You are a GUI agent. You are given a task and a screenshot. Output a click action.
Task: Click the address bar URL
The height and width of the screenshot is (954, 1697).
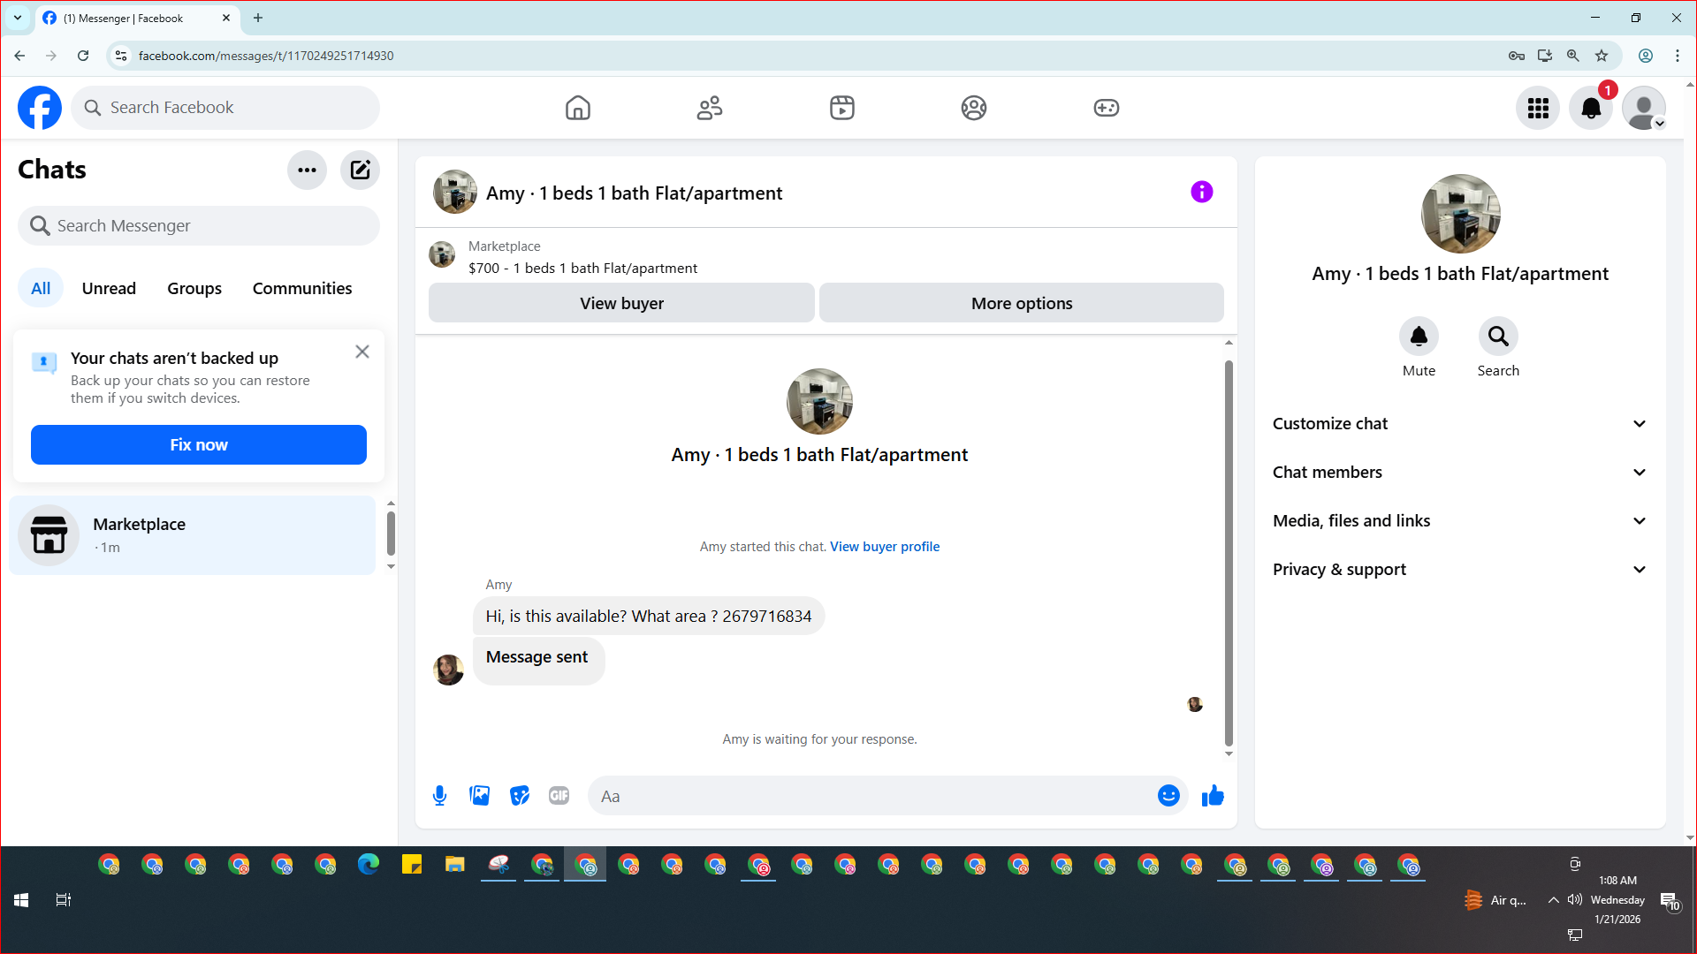[x=266, y=56]
